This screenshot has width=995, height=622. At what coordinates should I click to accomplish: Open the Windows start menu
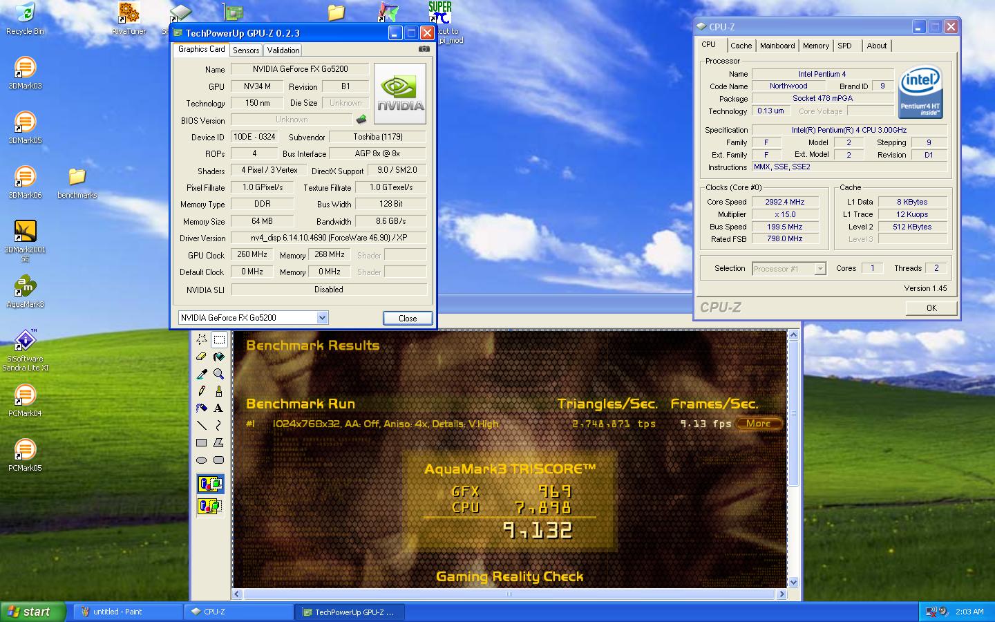pos(32,612)
